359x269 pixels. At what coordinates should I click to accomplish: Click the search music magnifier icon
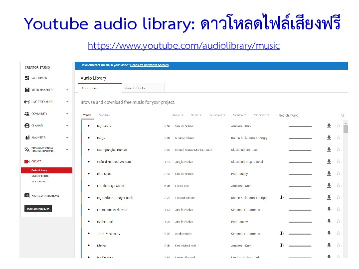click(x=343, y=115)
